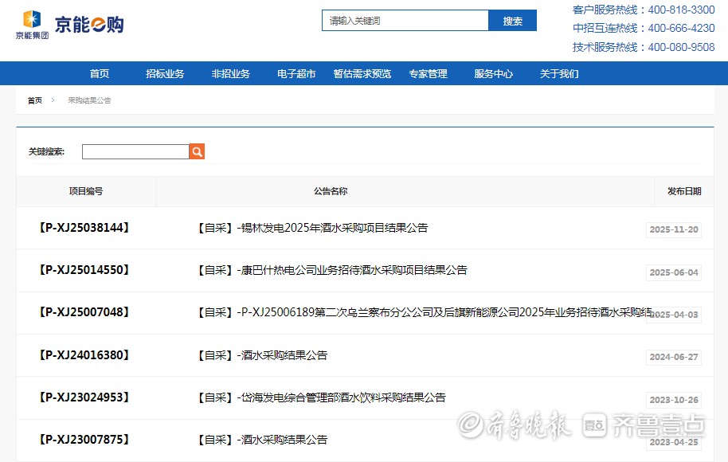Image resolution: width=728 pixels, height=462 pixels.
Task: Focus the top keyword search box
Action: 405,21
